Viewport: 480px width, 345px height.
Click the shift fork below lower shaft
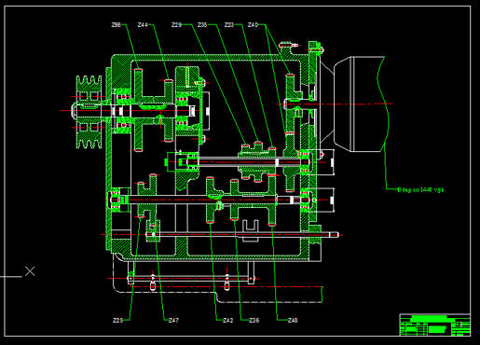point(251,230)
